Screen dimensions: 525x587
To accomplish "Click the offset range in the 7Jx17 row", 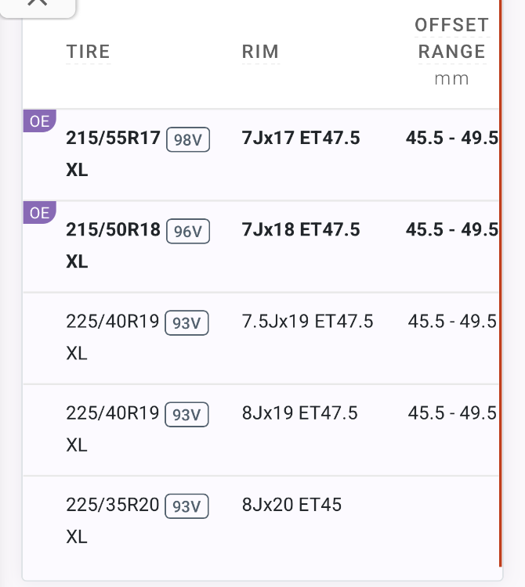I will [x=452, y=138].
